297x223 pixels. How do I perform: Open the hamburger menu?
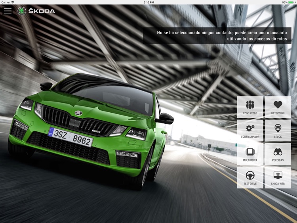(x=8, y=11)
